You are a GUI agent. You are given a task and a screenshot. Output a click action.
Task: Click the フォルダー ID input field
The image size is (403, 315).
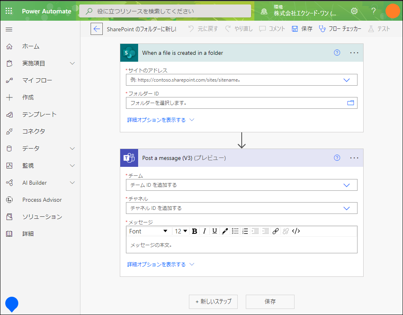click(242, 103)
